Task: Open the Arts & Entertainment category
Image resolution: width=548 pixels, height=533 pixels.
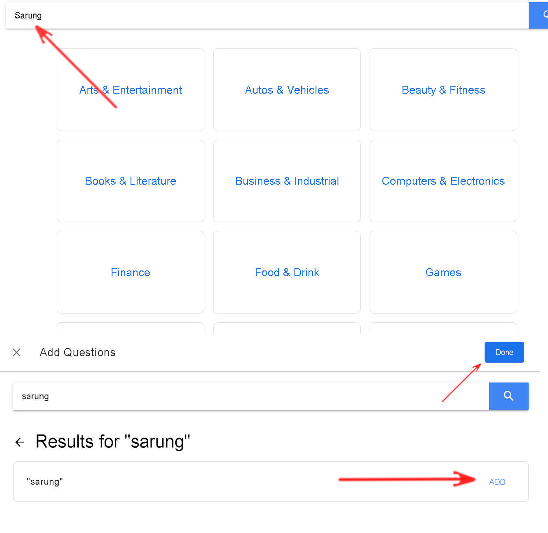Action: tap(131, 90)
